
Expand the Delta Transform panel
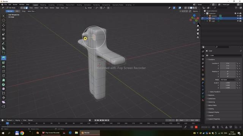(x=215, y=92)
